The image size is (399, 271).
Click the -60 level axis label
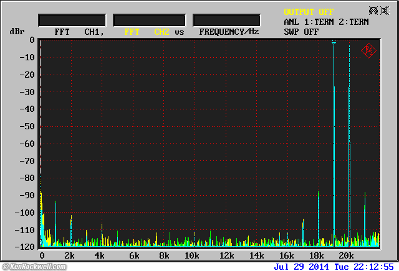(27, 144)
